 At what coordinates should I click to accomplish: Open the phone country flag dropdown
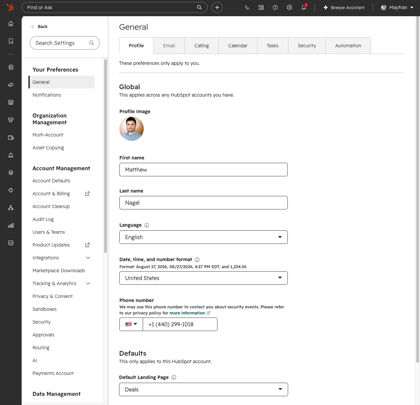pos(131,324)
